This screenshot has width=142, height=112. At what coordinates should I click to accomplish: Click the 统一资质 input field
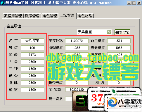click(x=69, y=99)
